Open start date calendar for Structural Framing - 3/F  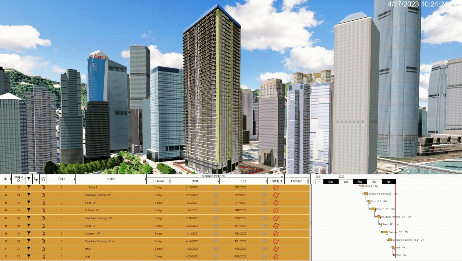[x=216, y=218]
